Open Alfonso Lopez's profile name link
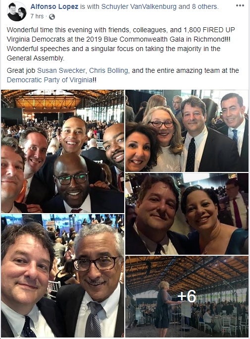The image size is (250, 339). pos(54,7)
